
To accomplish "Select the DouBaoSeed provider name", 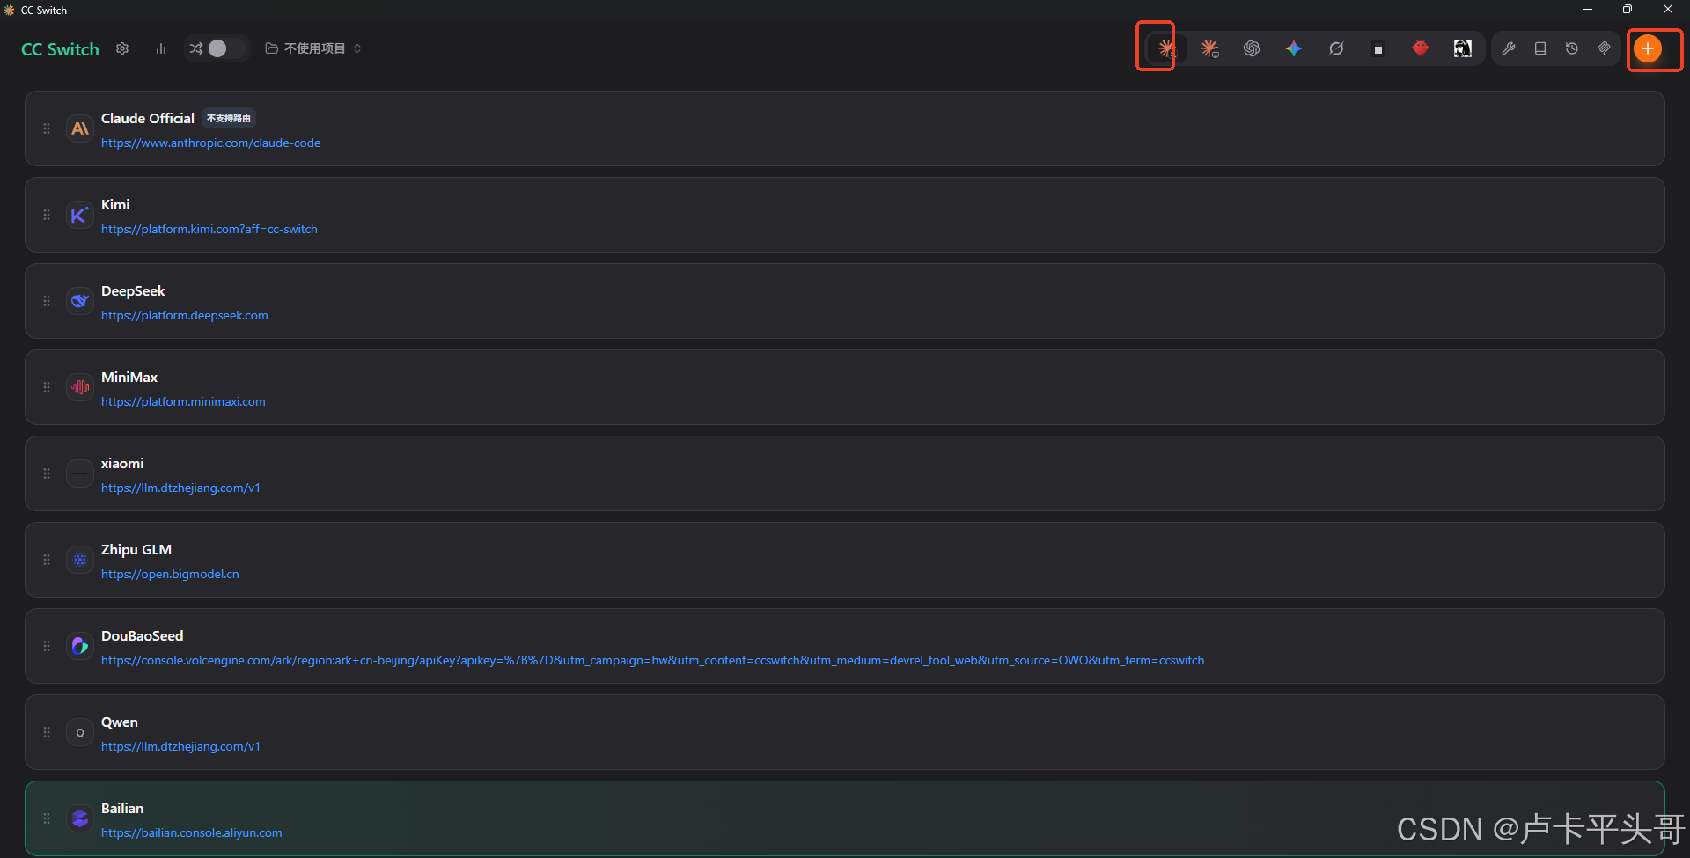I will pos(143,635).
